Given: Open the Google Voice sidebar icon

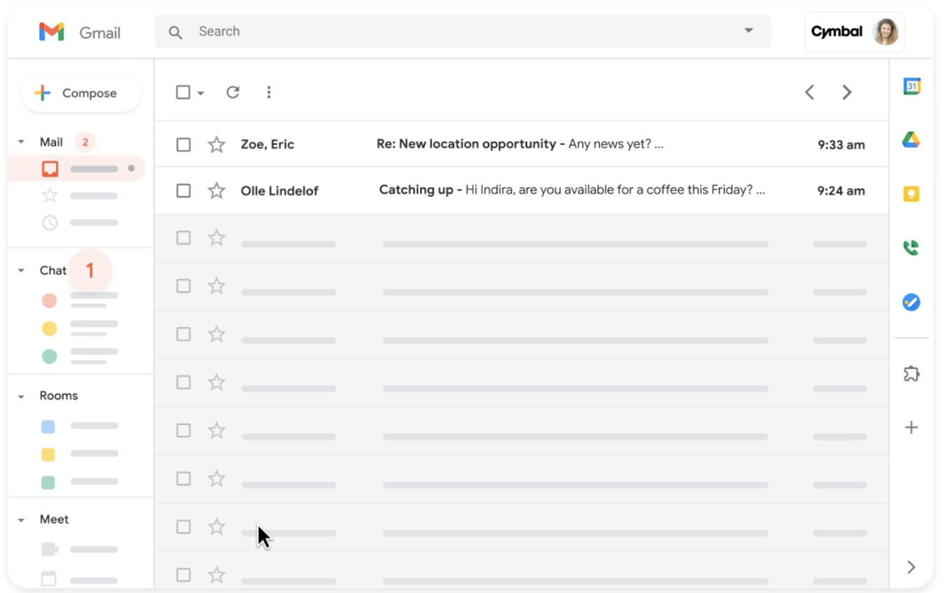Looking at the screenshot, I should [x=912, y=247].
